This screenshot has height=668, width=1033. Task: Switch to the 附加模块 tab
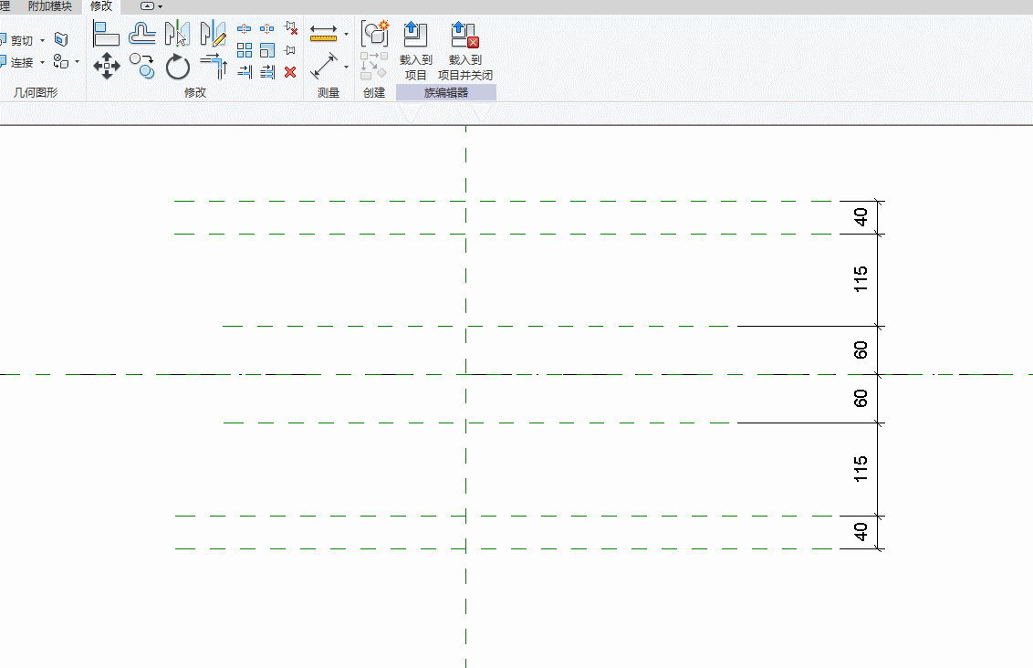tap(49, 6)
